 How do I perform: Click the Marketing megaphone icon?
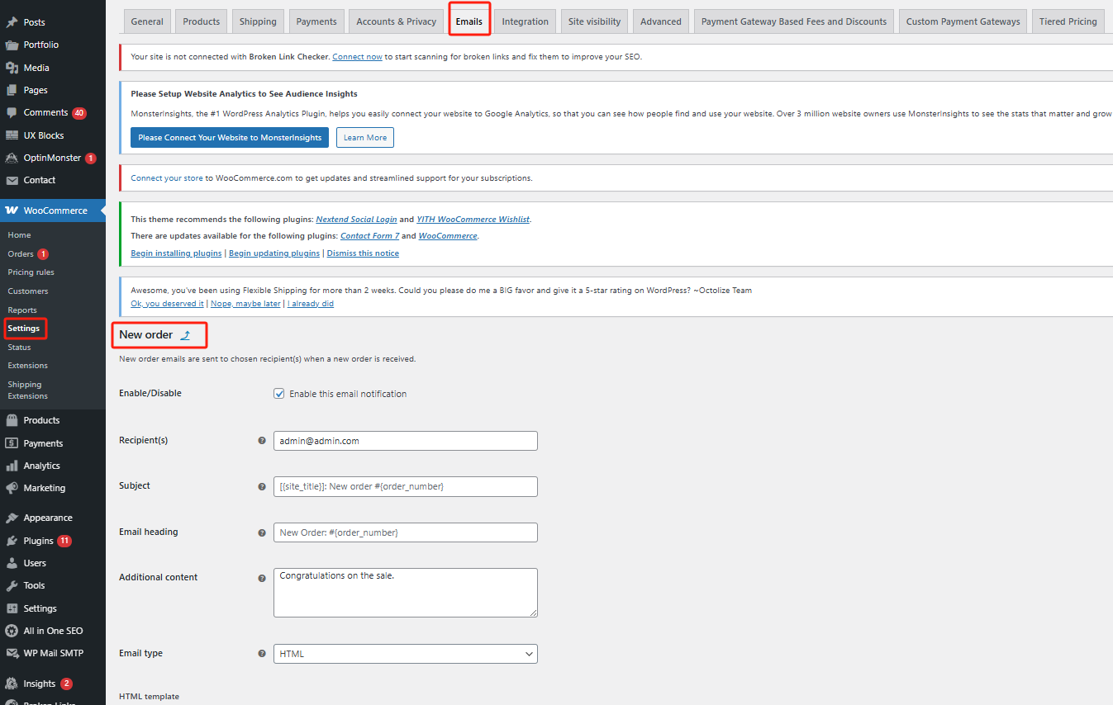[12, 488]
